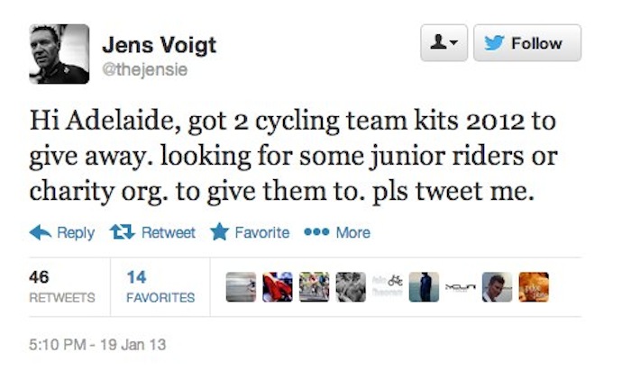Open the Jens Voigt name link
This screenshot has width=631, height=379.
tap(160, 44)
